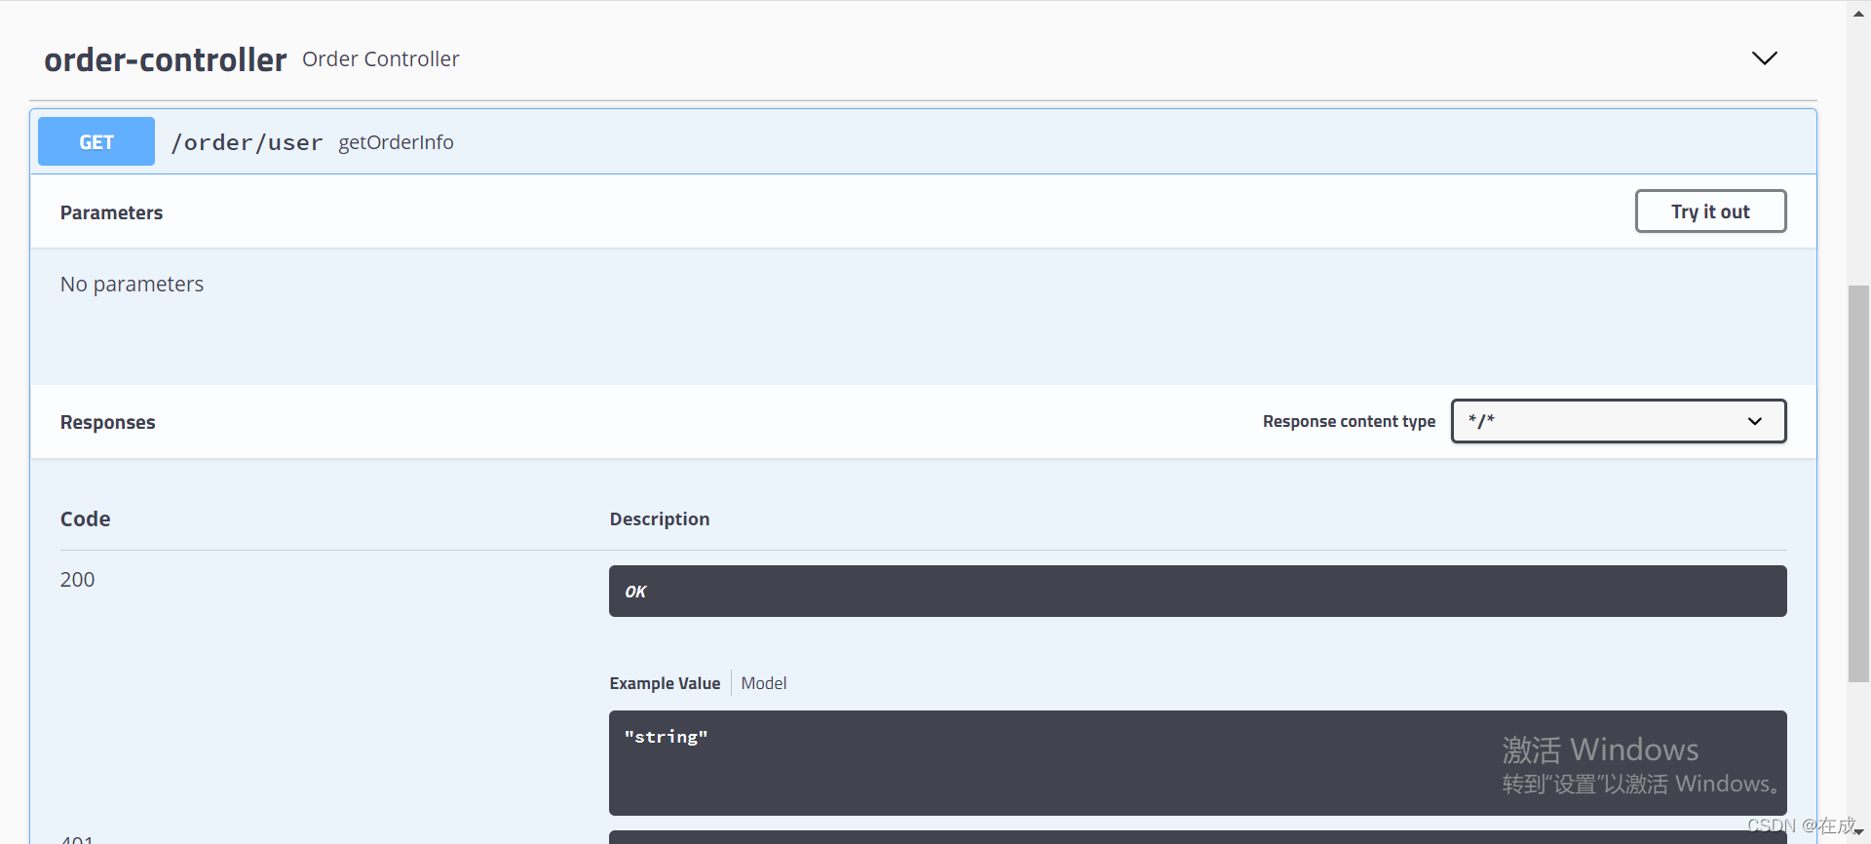Click the page vertical scrollbar thumb
This screenshot has width=1871, height=844.
point(1858,483)
